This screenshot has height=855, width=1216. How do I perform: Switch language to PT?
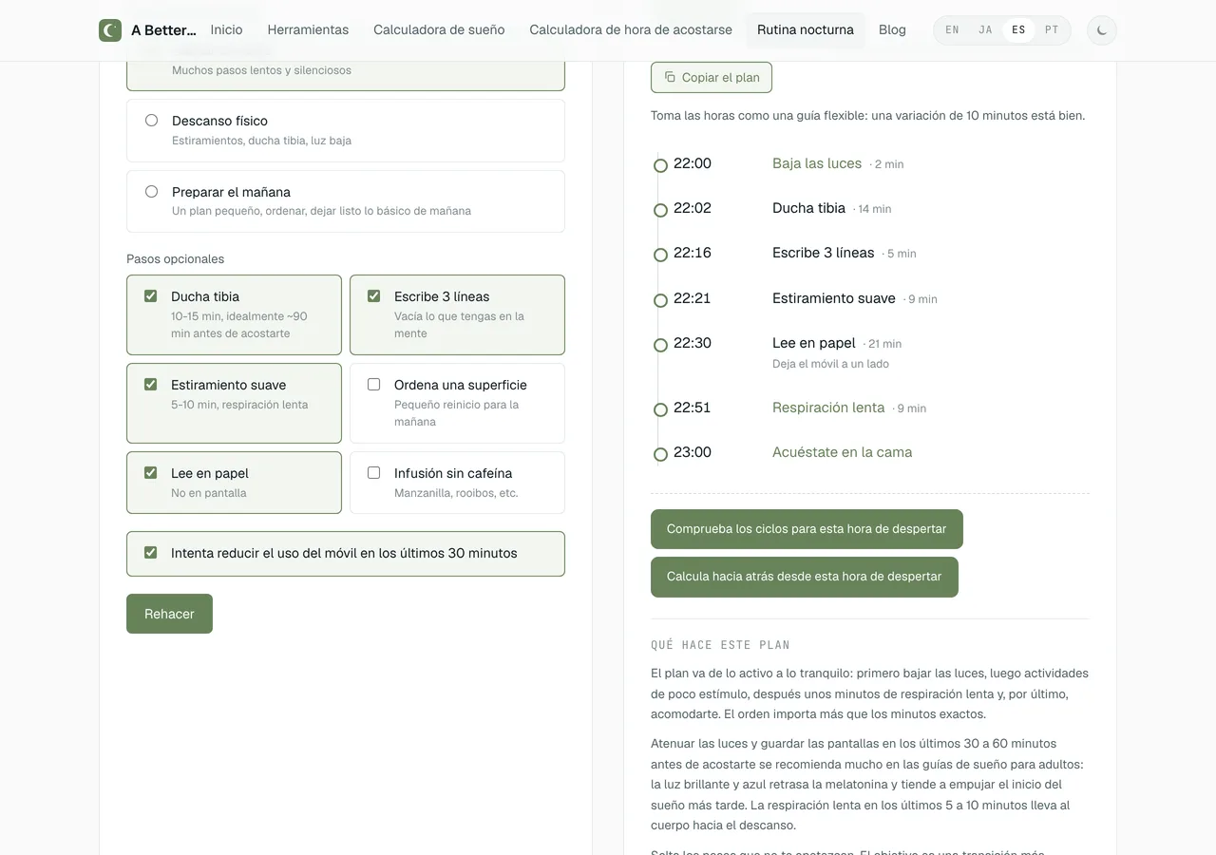(1052, 30)
